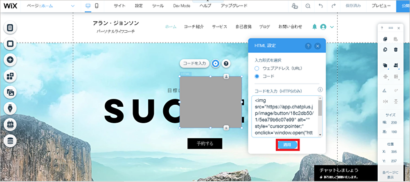The height and width of the screenshot is (182, 410).
Task: Open the Blog pen sidebar icon
Action: click(x=10, y=108)
